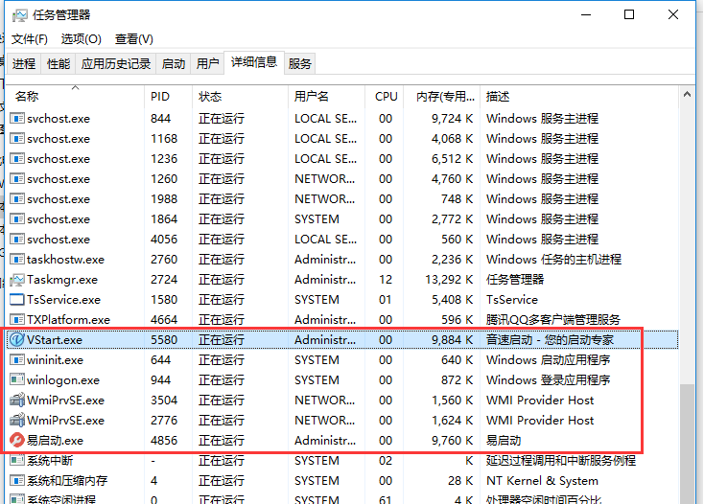Click the TsService.exe window icon
704x504 pixels.
(x=17, y=300)
